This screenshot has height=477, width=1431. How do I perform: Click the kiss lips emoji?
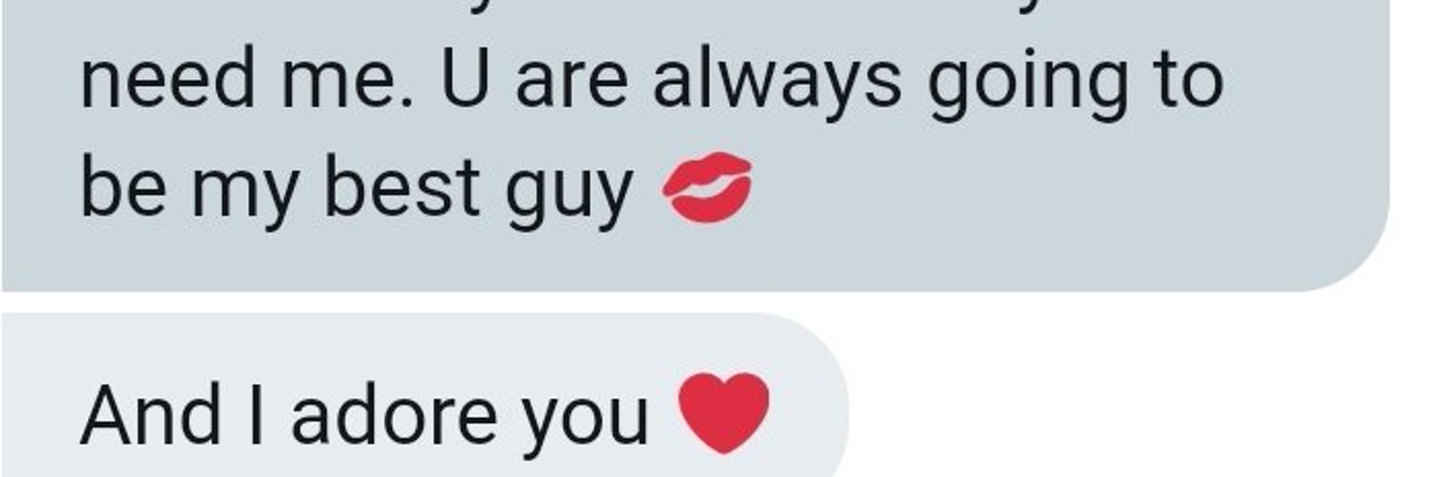pos(708,187)
